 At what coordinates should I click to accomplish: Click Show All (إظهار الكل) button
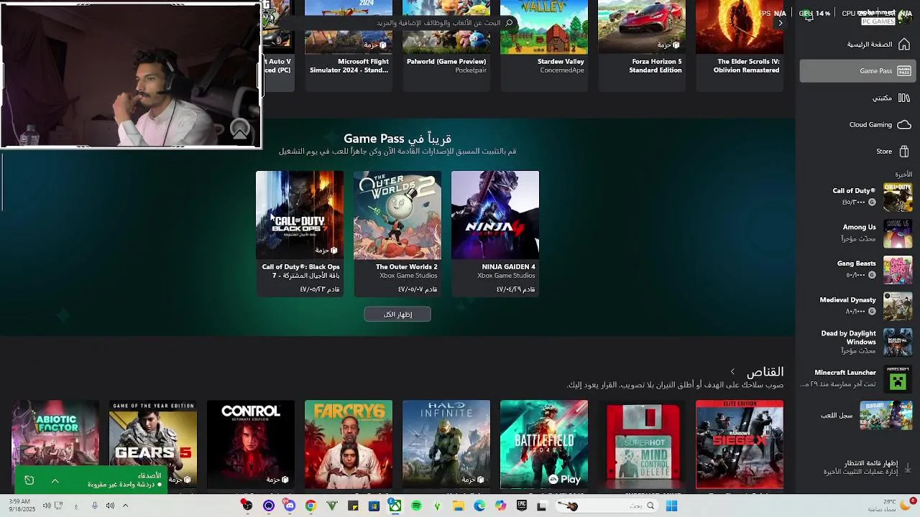click(397, 315)
